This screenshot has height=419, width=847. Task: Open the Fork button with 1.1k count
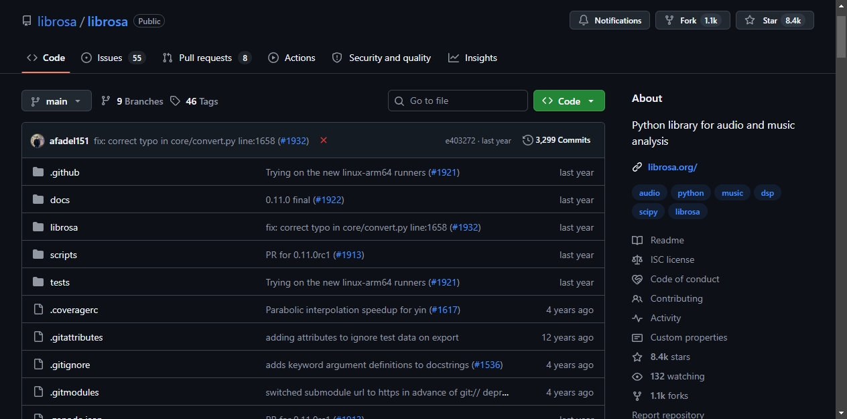coord(693,20)
